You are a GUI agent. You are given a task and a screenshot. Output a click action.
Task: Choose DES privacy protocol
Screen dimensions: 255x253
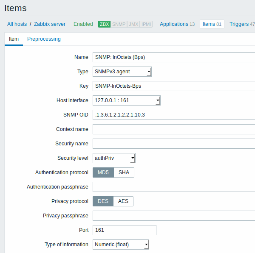[103, 201]
